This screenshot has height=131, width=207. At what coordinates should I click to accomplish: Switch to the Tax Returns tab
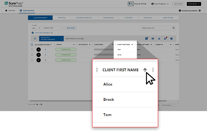129,18
